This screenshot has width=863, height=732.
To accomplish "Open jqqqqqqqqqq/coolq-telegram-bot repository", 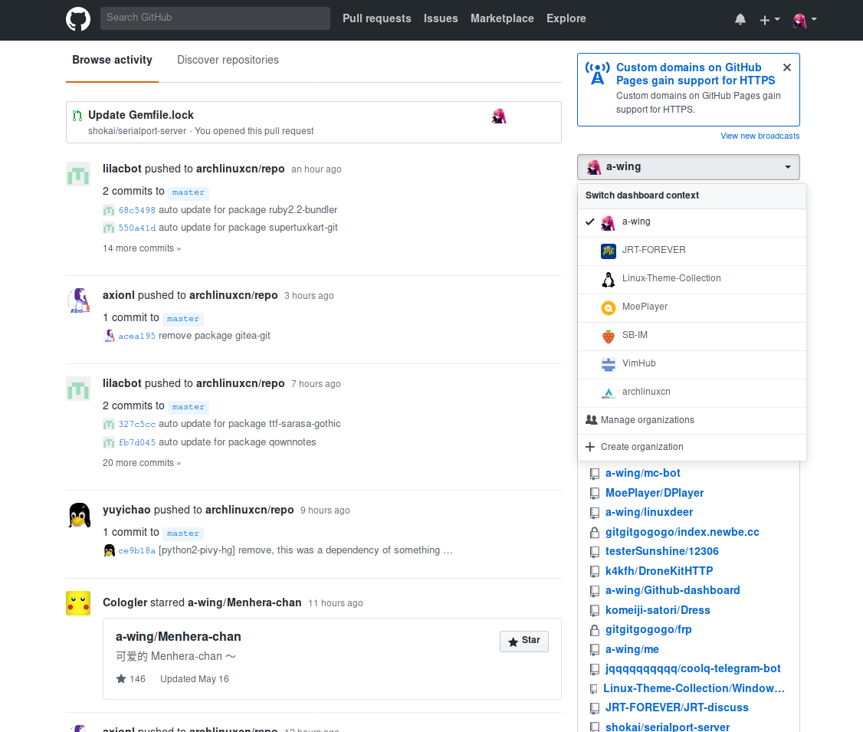I will [x=693, y=668].
